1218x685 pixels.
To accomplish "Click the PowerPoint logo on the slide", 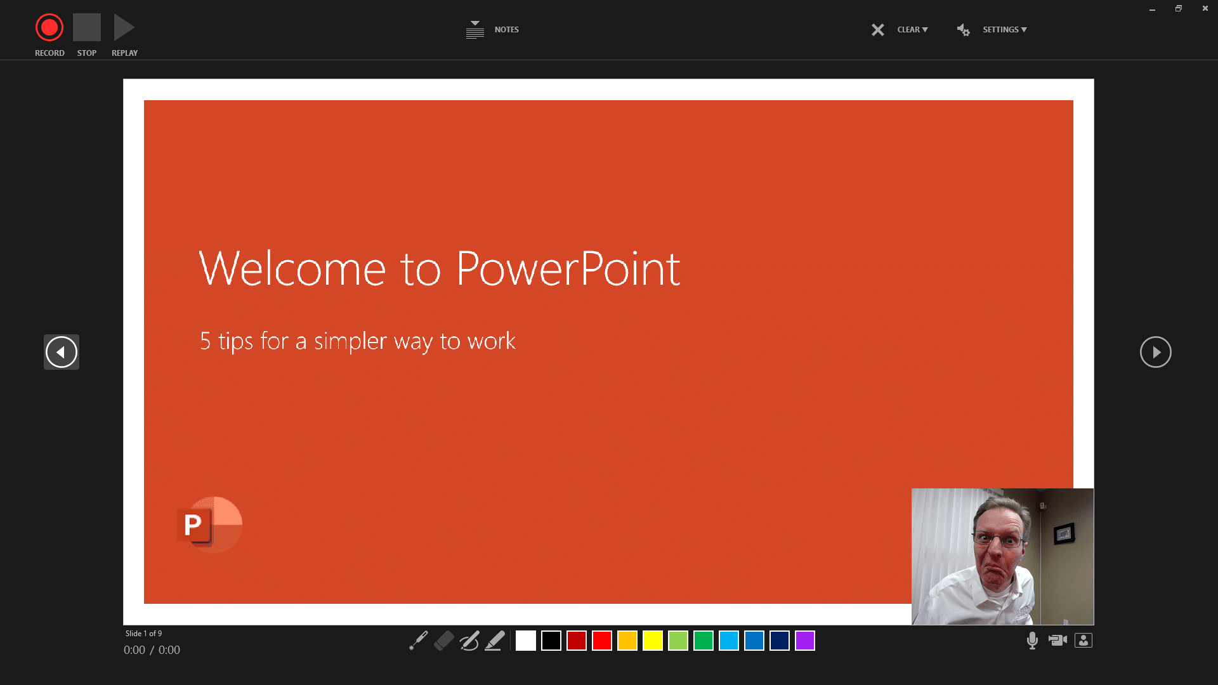I will [210, 525].
